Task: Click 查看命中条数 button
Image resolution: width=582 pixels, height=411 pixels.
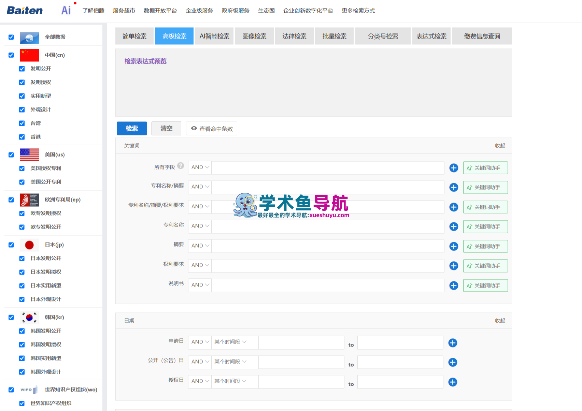Action: [212, 129]
